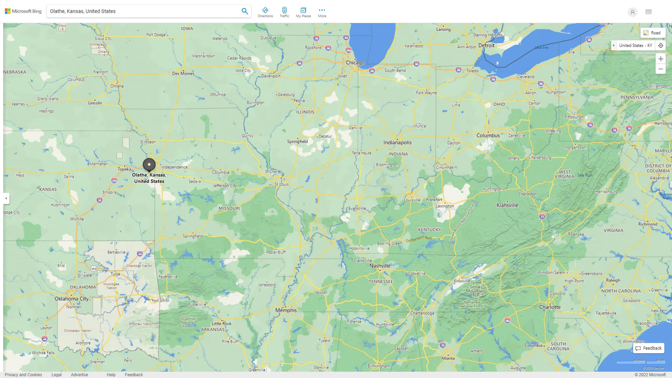672x378 pixels.
Task: Click the map zoom-in control
Action: click(661, 58)
